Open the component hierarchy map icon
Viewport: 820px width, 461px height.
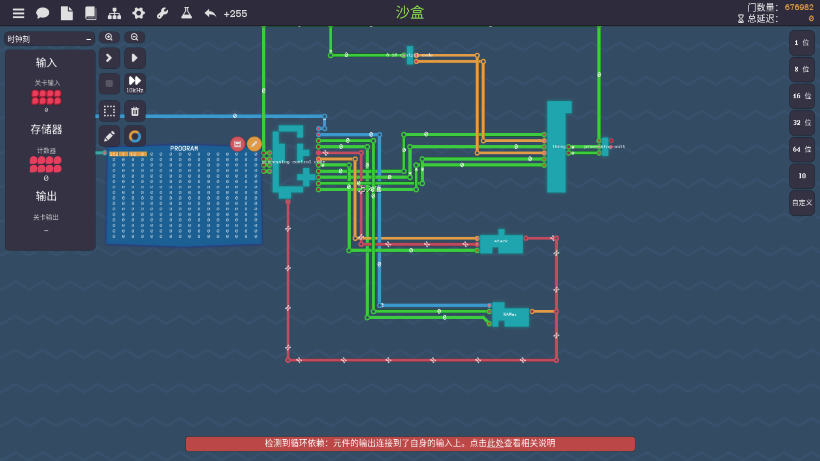(114, 14)
